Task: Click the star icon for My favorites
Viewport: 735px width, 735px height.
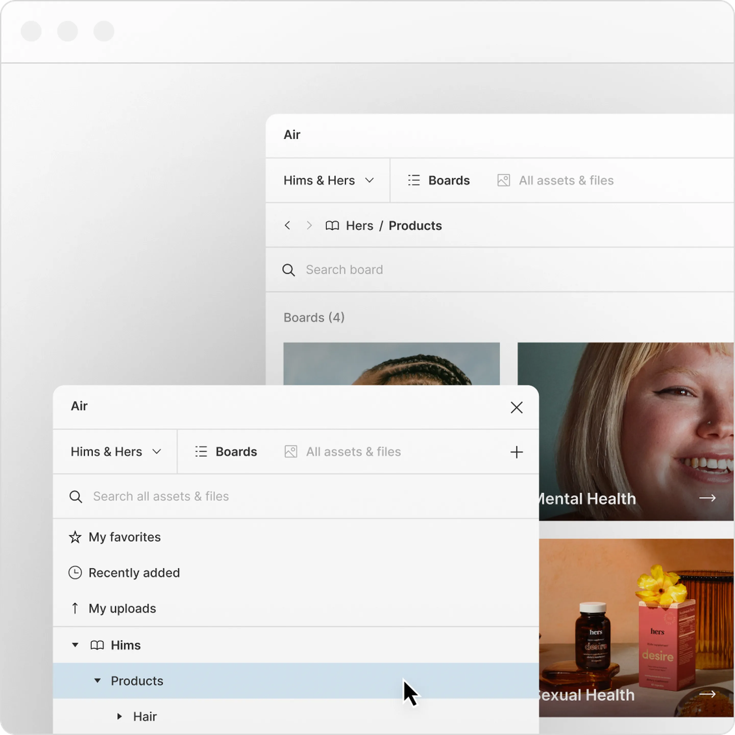Action: pyautogui.click(x=75, y=537)
